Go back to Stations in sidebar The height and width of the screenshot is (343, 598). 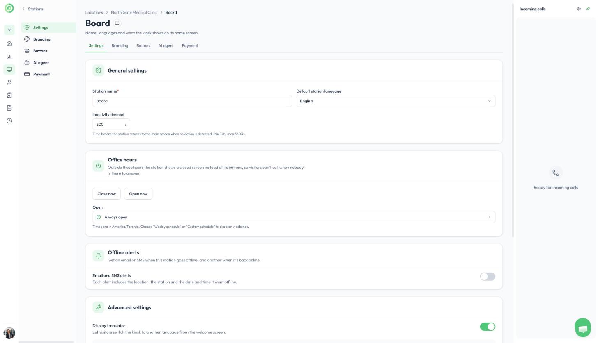tap(33, 9)
